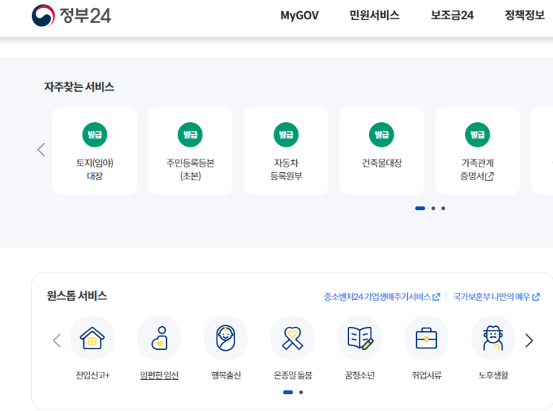Open 건축물대장 service text
Viewport: 553px width, 411px height.
(x=382, y=163)
